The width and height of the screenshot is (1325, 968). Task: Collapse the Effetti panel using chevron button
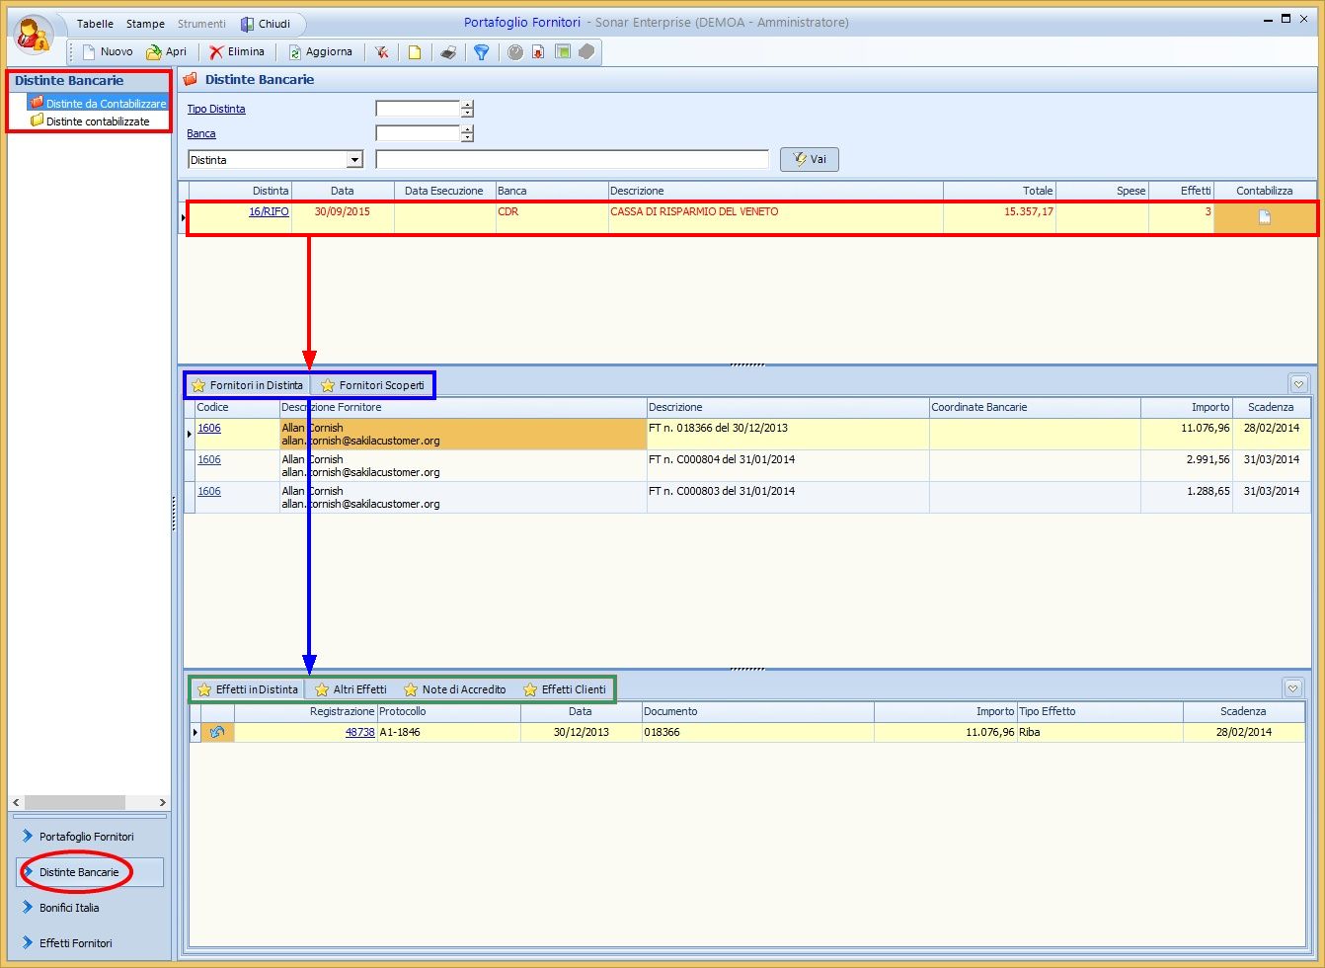pyautogui.click(x=1293, y=688)
